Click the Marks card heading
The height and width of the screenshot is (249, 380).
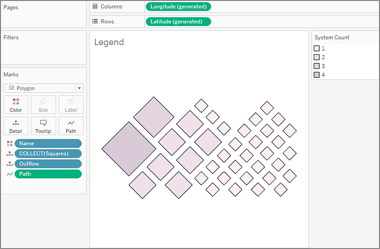point(11,74)
